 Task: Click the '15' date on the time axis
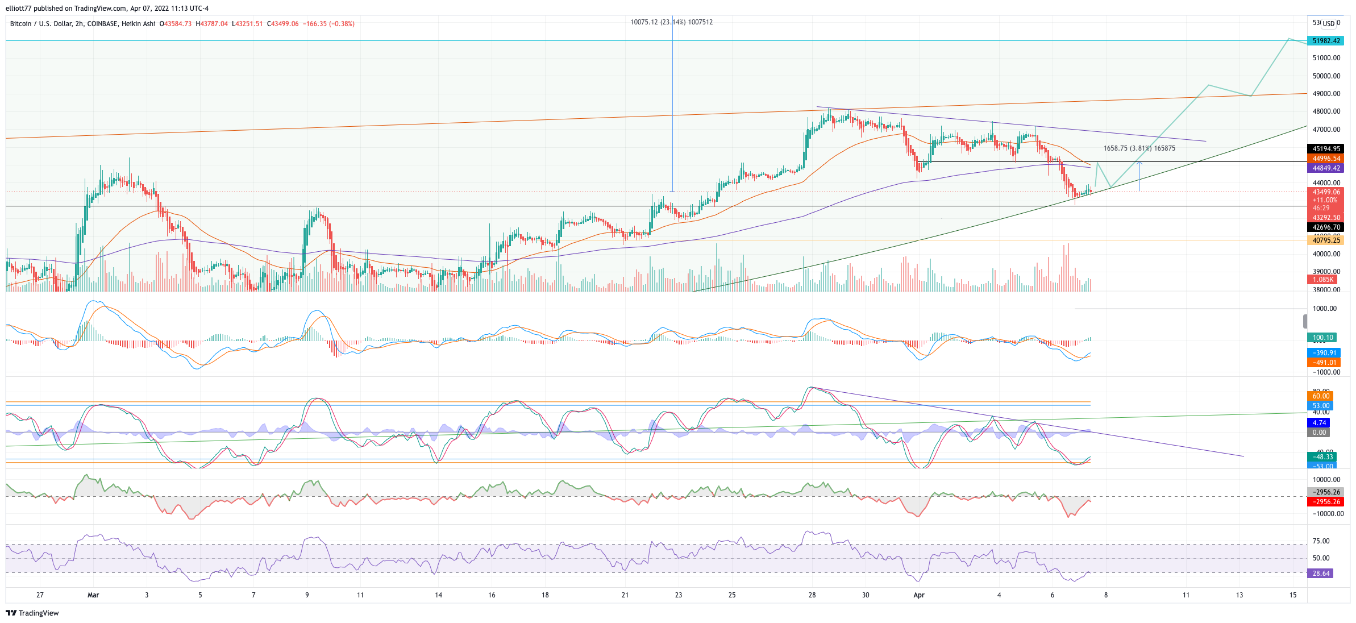(1293, 595)
